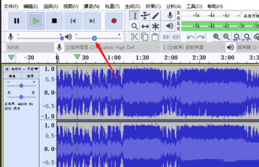This screenshot has height=167, width=259.
Task: Select the Multi-tool asterisk icon
Action: coord(155,26)
